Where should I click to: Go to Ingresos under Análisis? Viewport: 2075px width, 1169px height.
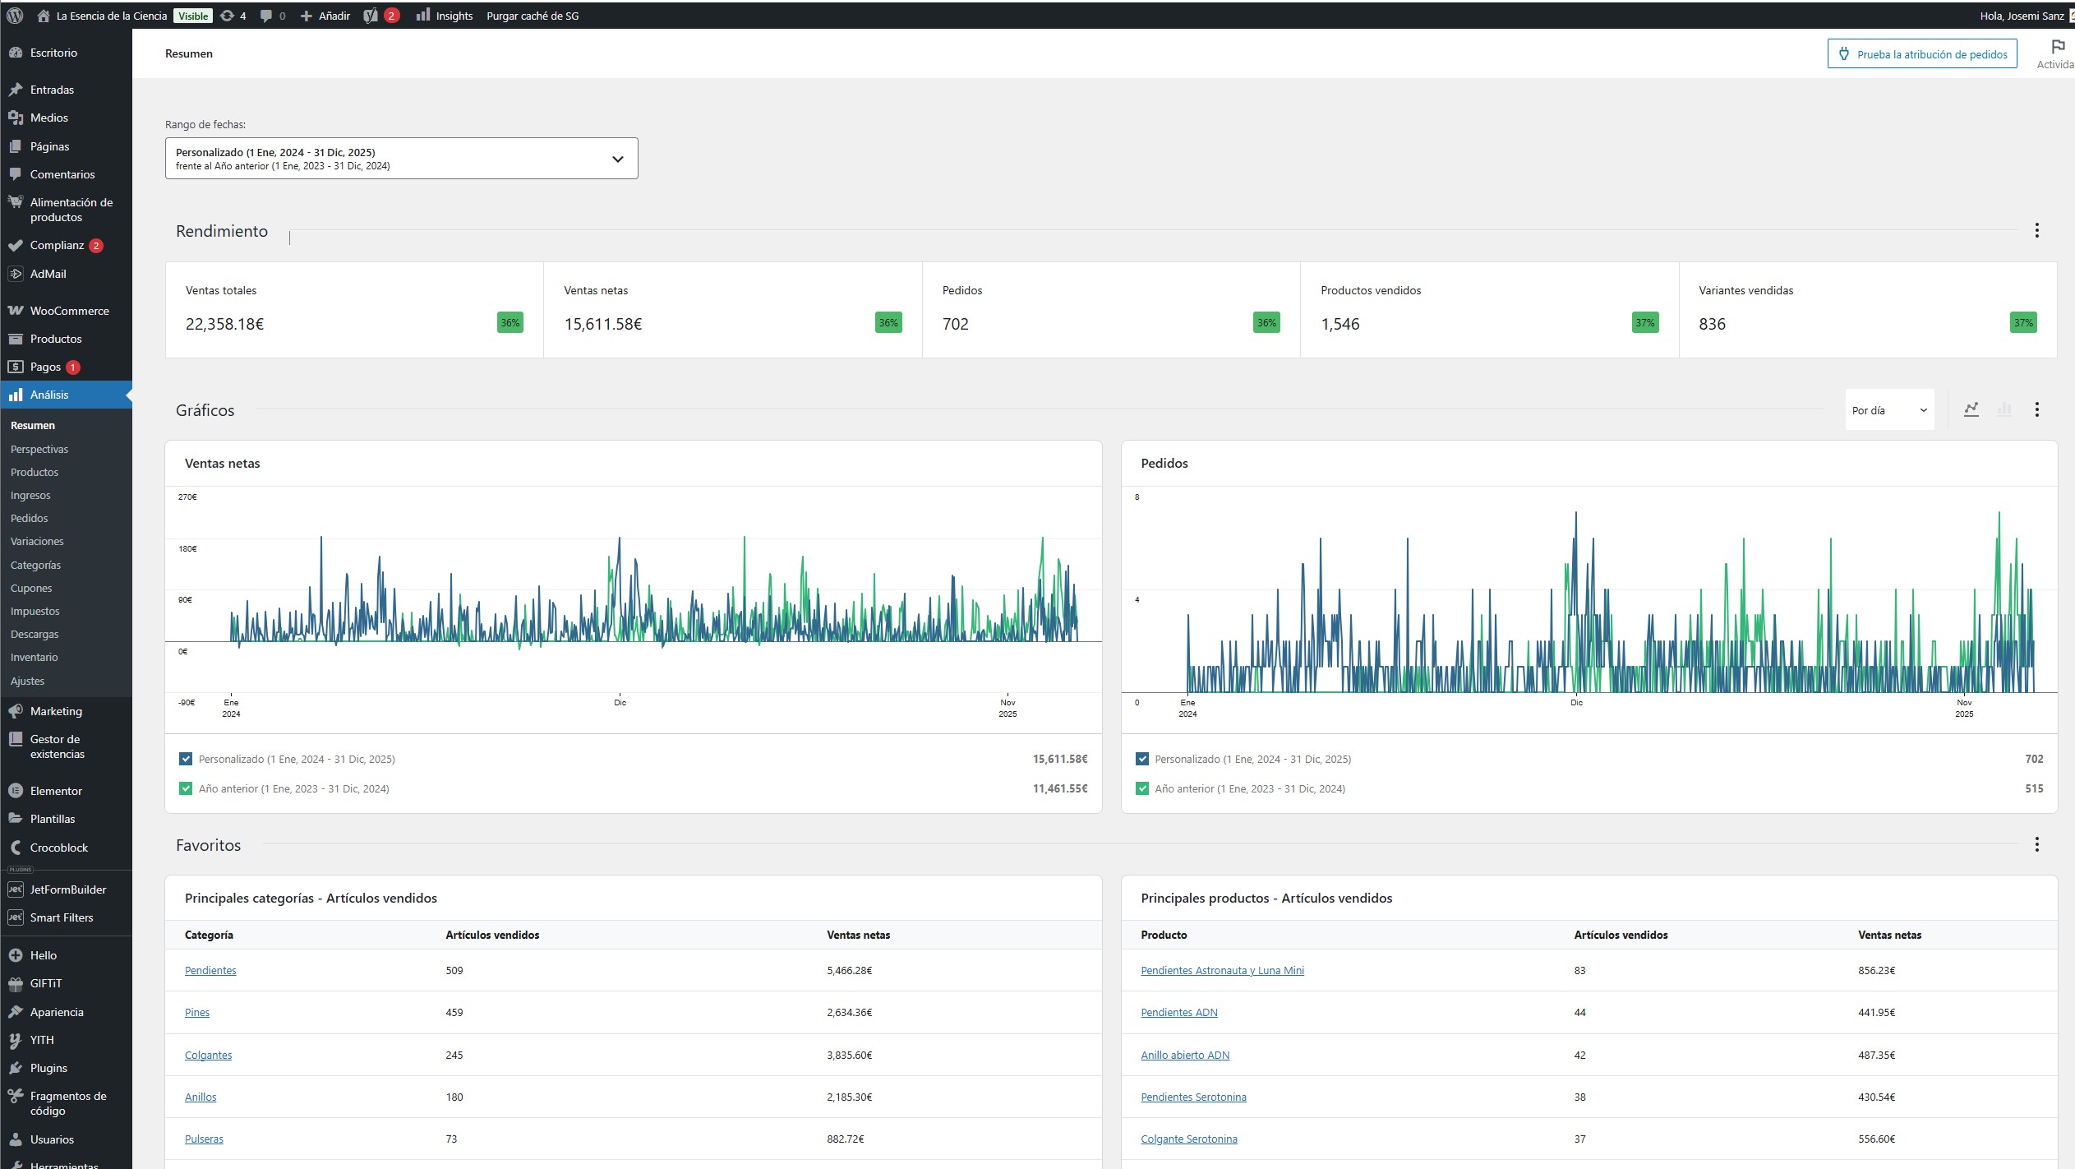[x=30, y=495]
